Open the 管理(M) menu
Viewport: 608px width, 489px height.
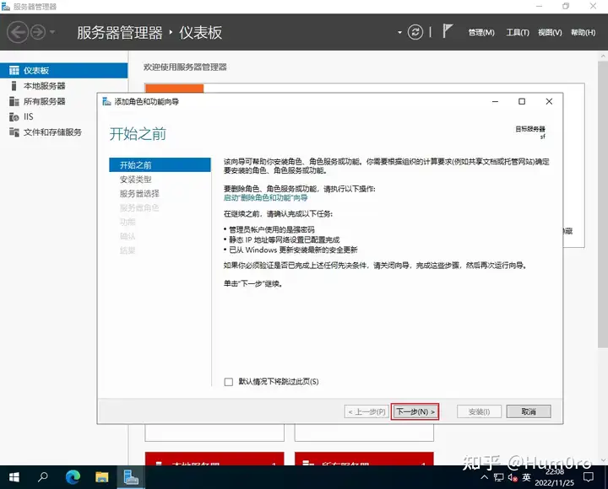coord(481,33)
